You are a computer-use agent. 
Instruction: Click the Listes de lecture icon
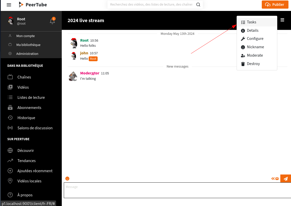tap(10, 97)
